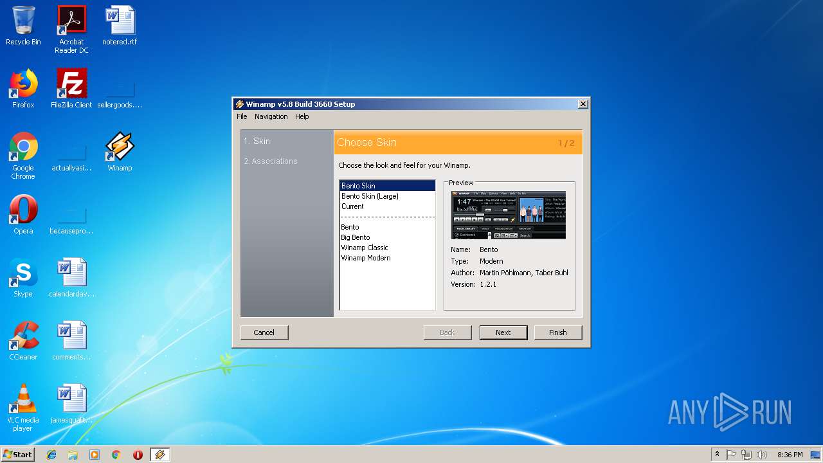Open the Help menu in setup
Image resolution: width=823 pixels, height=463 pixels.
[x=302, y=116]
